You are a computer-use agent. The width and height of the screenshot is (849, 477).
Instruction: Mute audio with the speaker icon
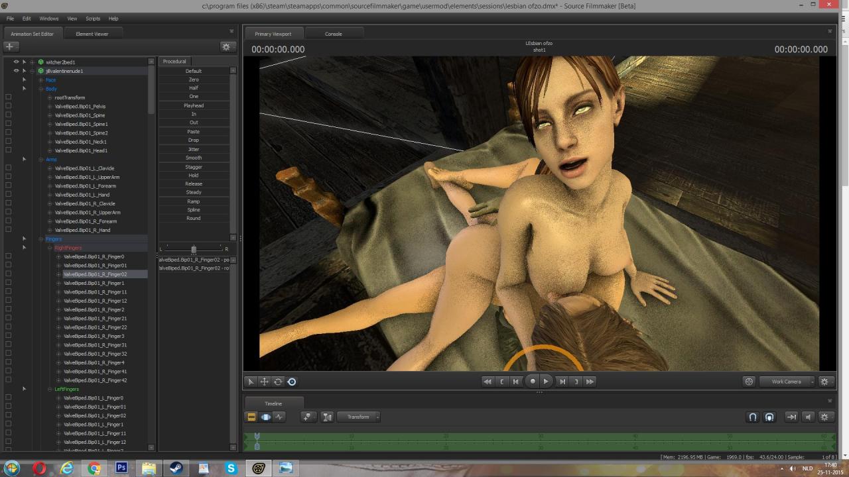click(x=808, y=417)
